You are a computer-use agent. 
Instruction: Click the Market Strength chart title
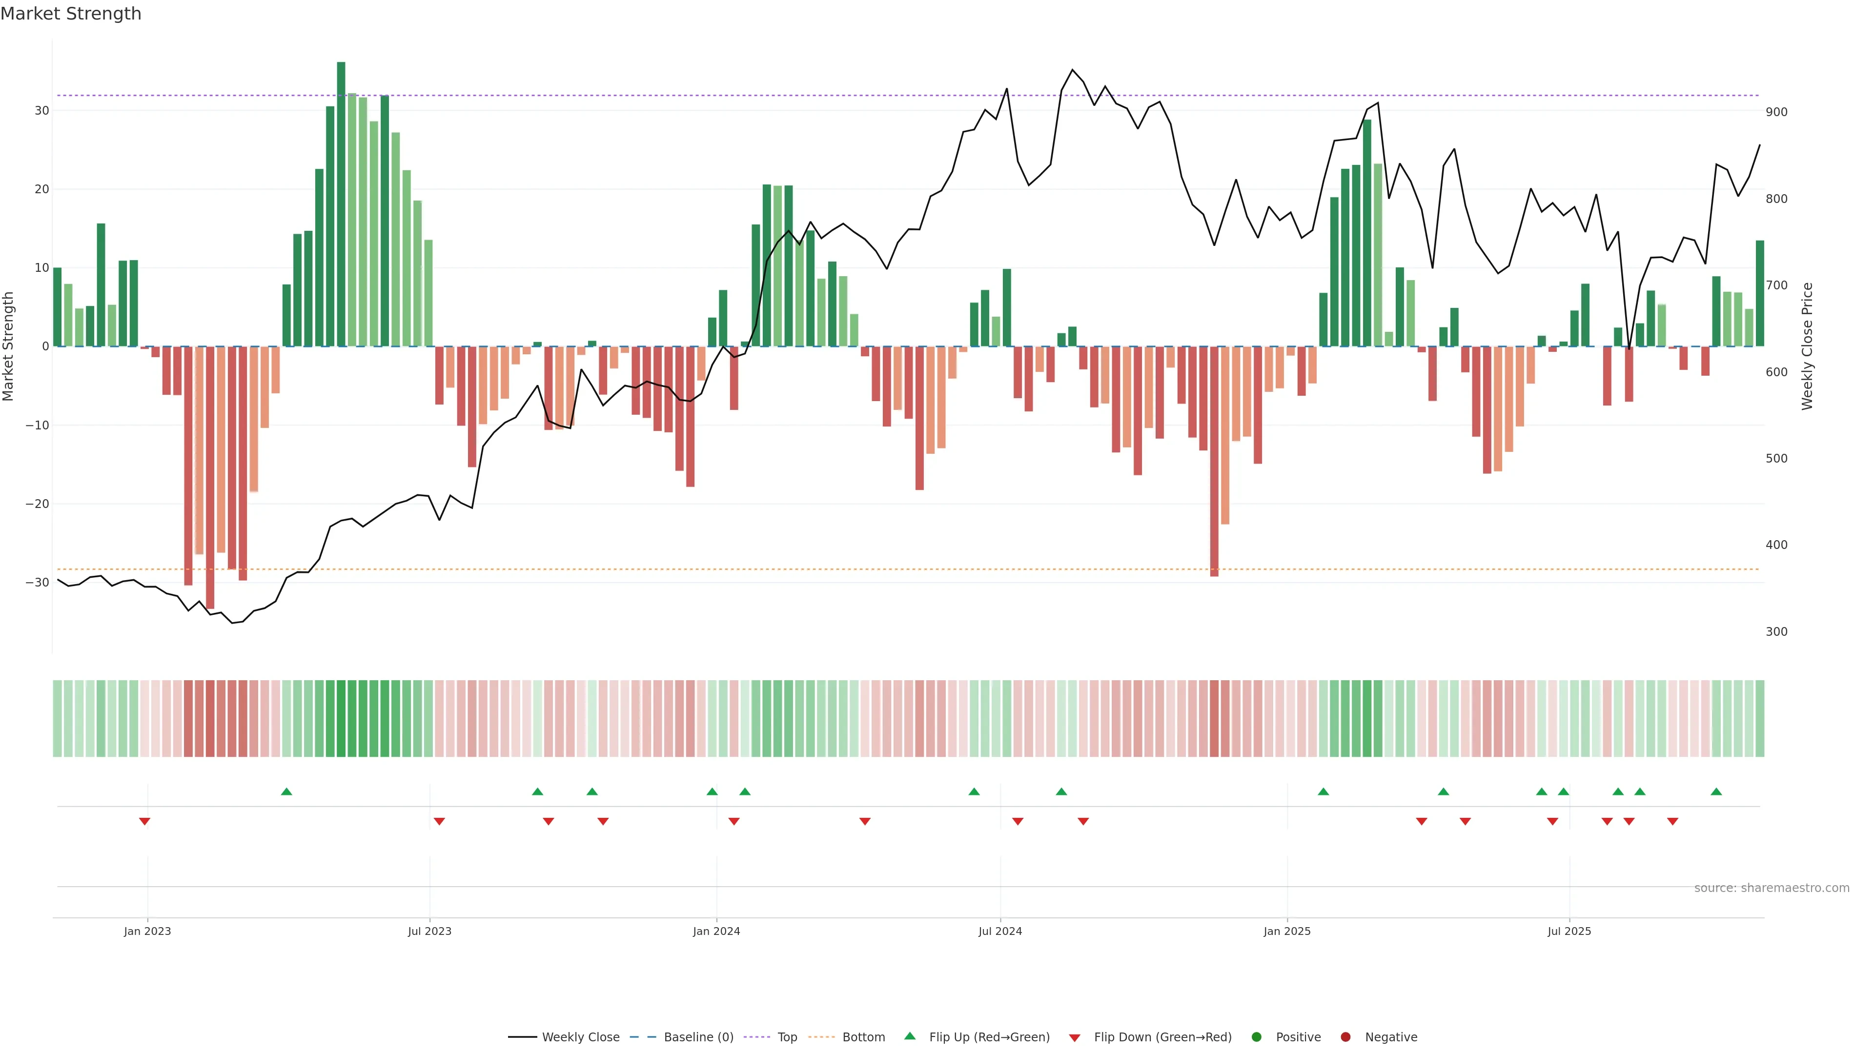71,14
